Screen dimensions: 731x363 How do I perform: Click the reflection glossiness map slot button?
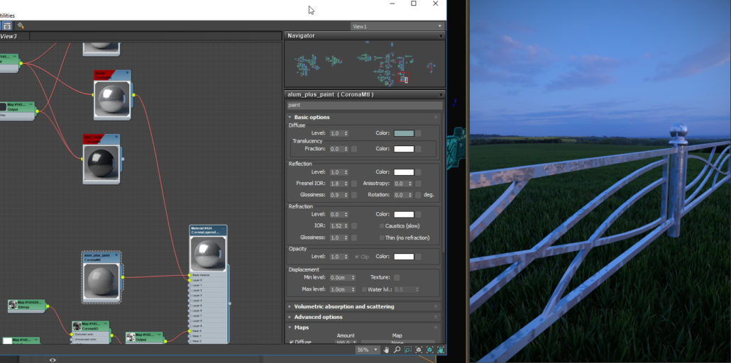coord(354,195)
